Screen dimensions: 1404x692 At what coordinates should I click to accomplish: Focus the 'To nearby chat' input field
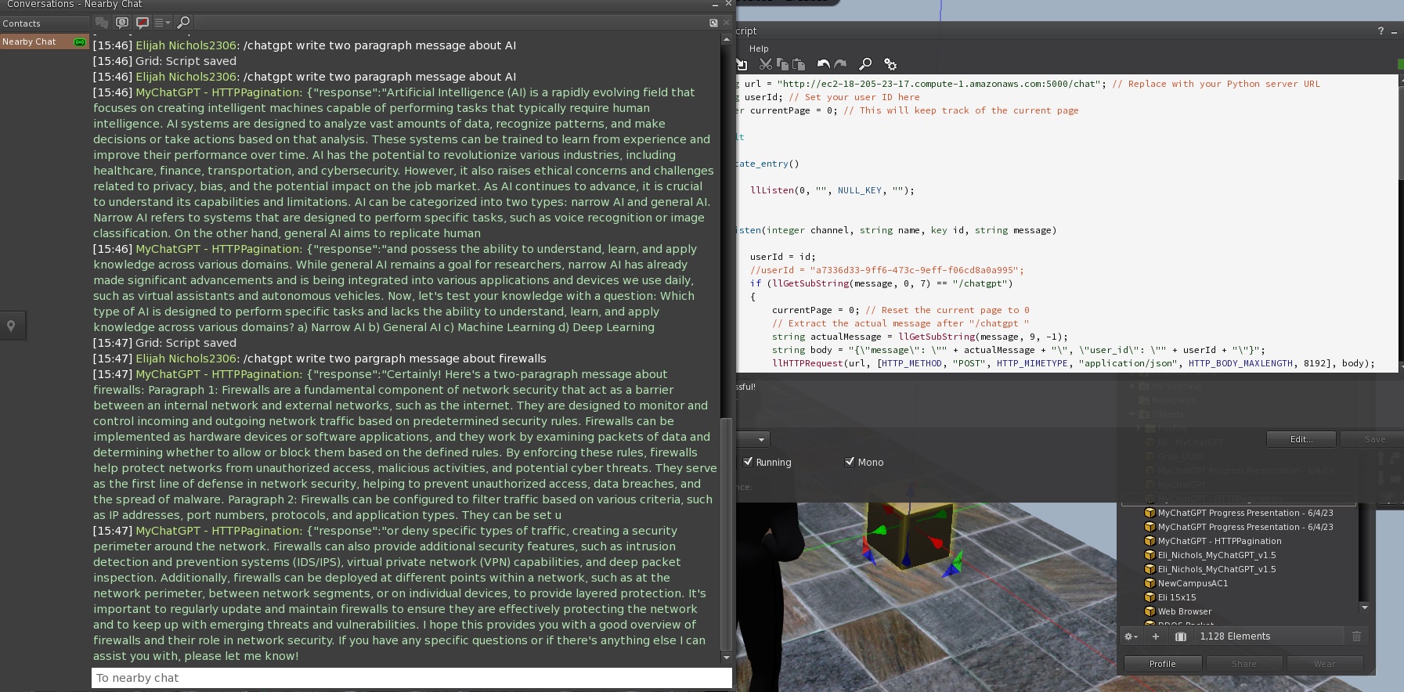[x=411, y=678]
